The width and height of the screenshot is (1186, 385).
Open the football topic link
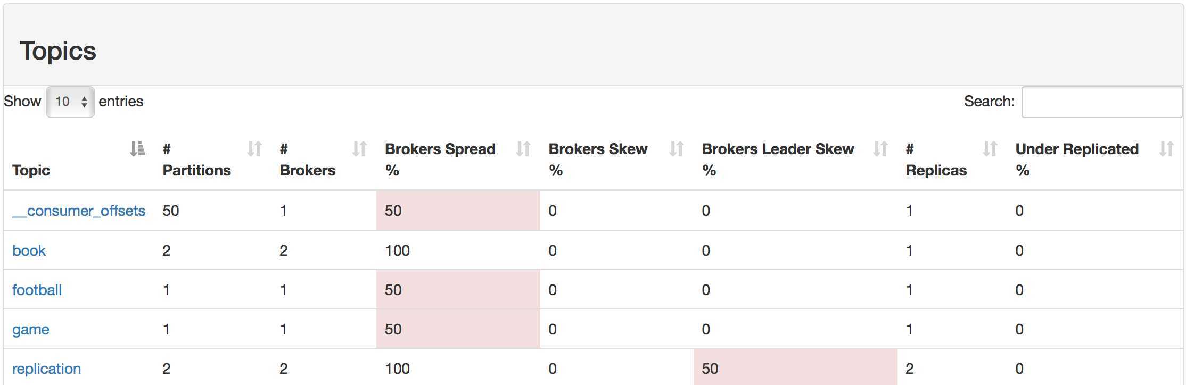37,290
